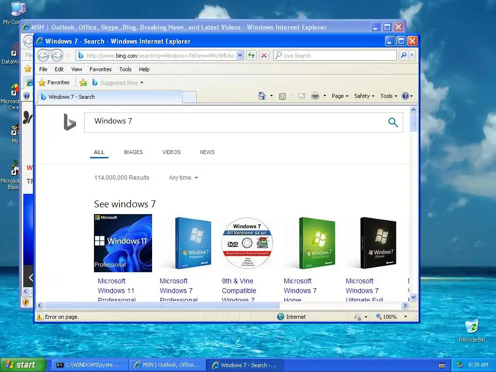Viewport: 496px width, 372px height.
Task: Open the Tools command bar dropdown
Action: (388, 96)
